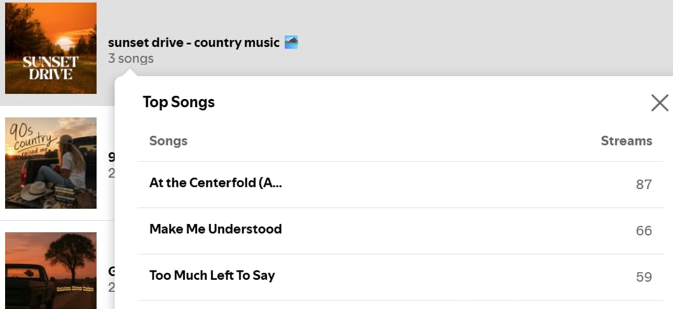Click the Top Songs heading
The image size is (673, 309).
[179, 102]
